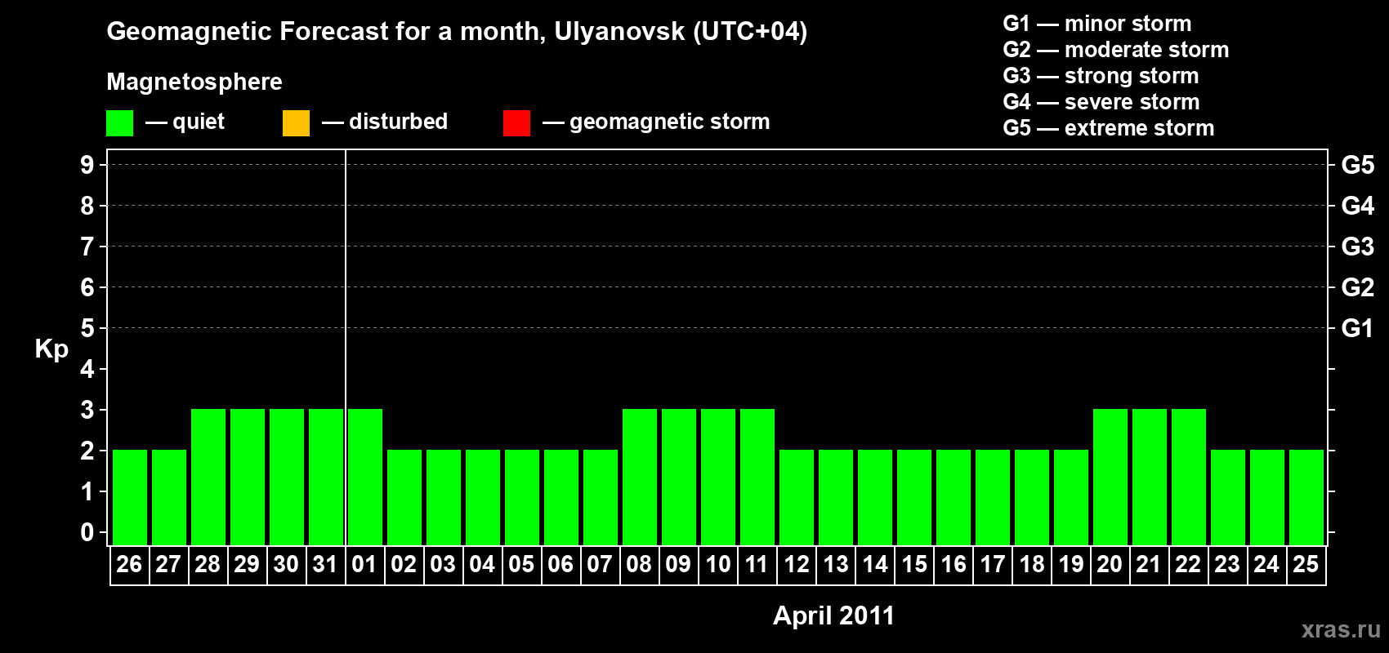Click date label 30 on x-axis
Screen dimensions: 1389x653
(286, 564)
